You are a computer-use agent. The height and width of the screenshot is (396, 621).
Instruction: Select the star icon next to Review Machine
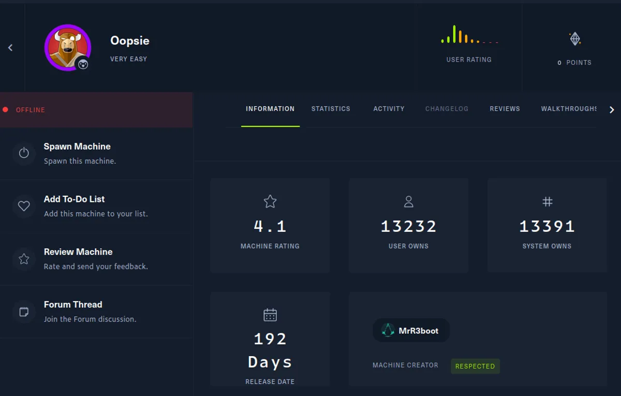(24, 258)
